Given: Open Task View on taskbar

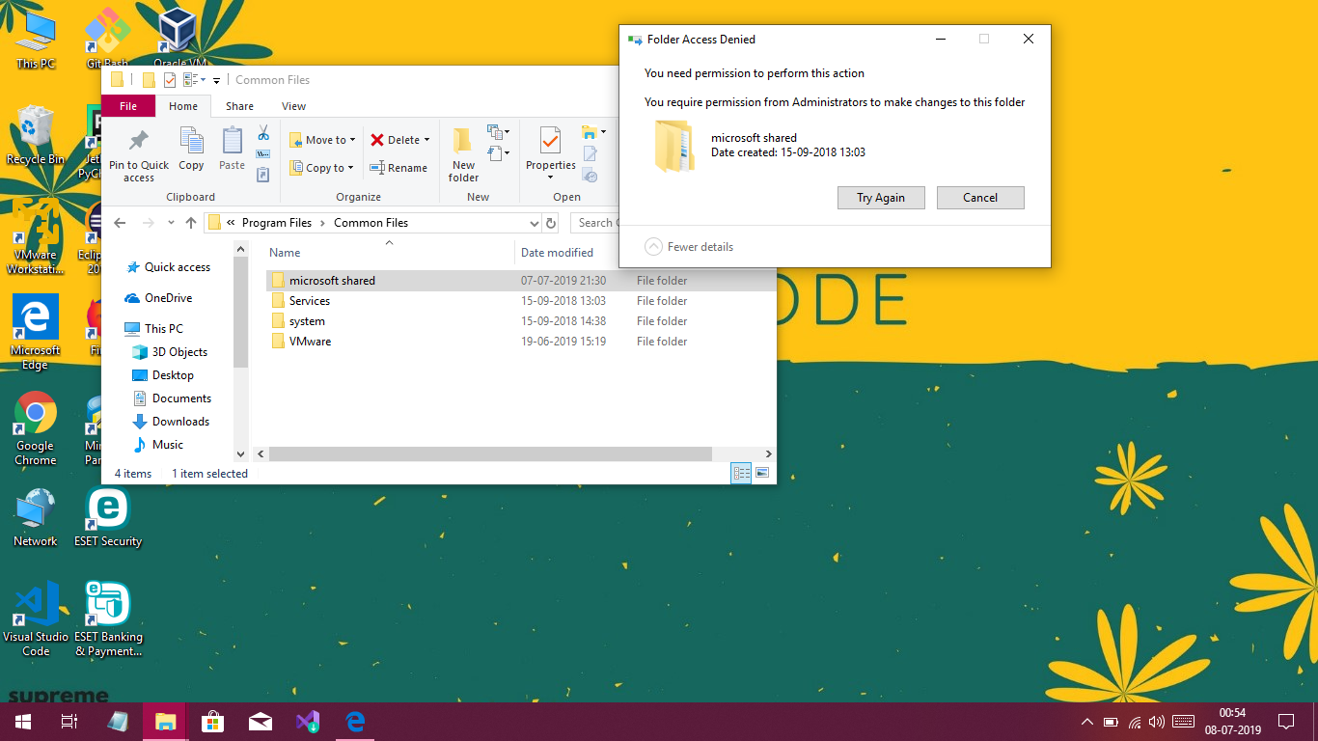Looking at the screenshot, I should pyautogui.click(x=69, y=722).
